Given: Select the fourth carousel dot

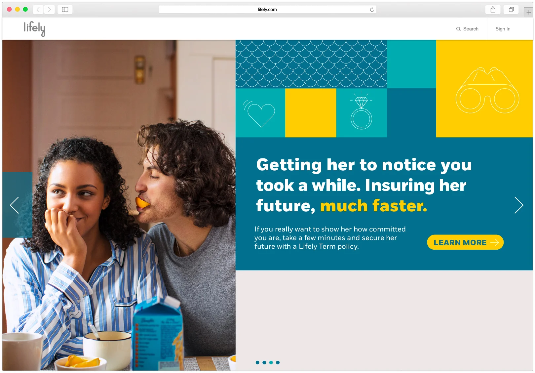Looking at the screenshot, I should tap(278, 362).
